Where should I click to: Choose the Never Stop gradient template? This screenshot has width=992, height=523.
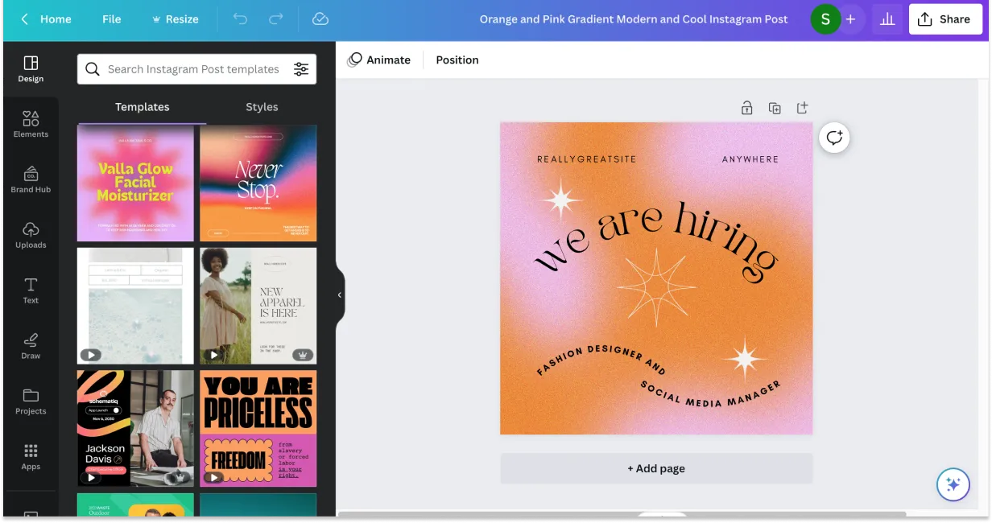click(258, 183)
